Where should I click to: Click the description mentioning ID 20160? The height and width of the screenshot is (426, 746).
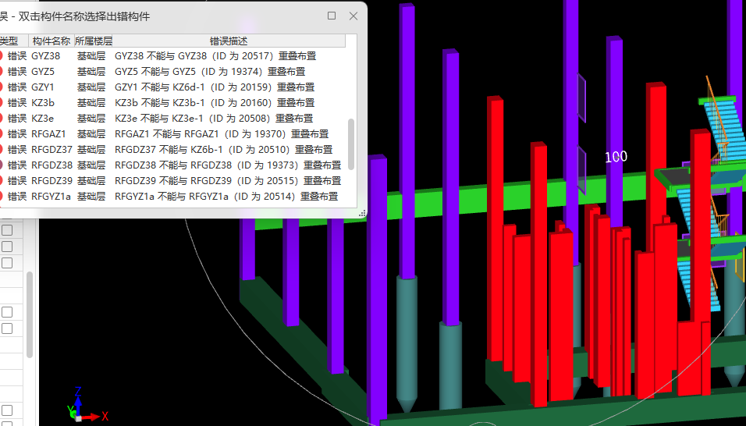point(215,103)
